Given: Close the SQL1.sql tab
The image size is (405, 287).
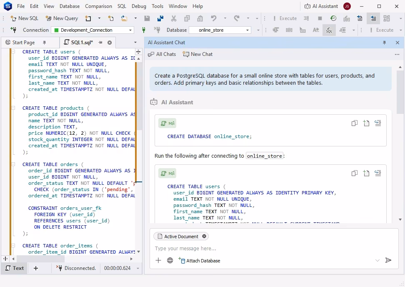Looking at the screenshot, I should (110, 43).
